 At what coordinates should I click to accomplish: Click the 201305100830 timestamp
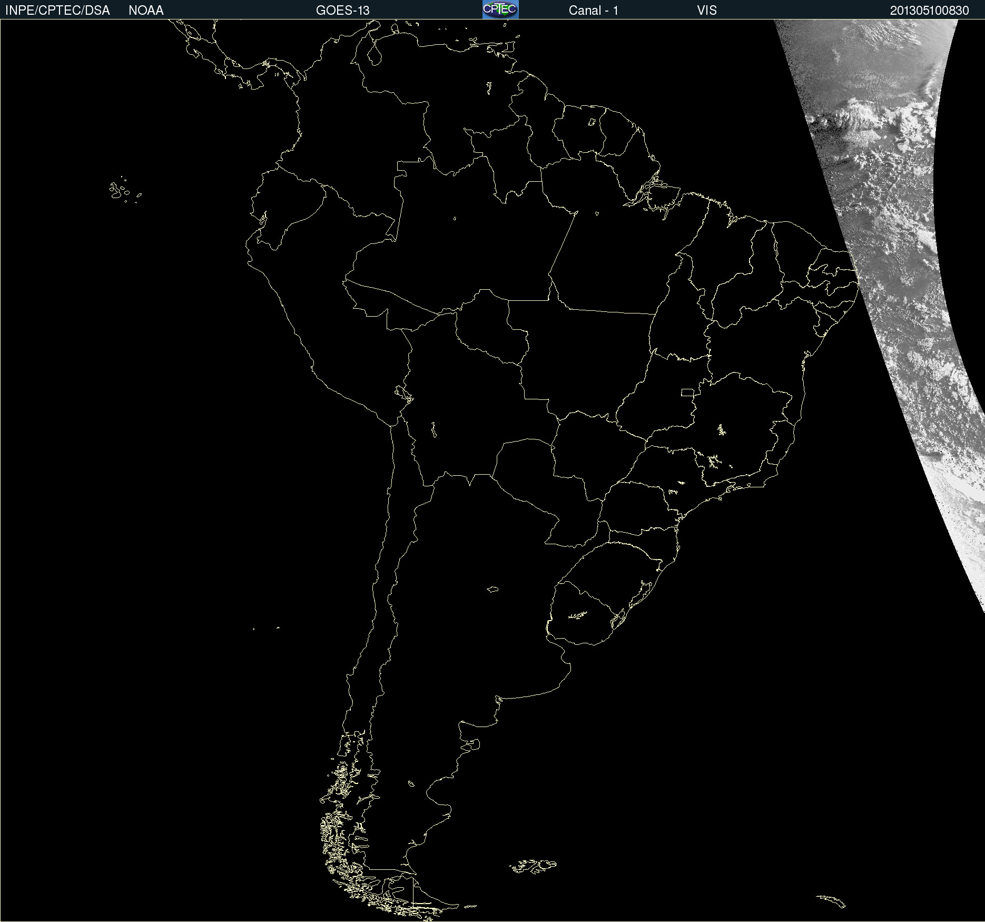coord(930,11)
